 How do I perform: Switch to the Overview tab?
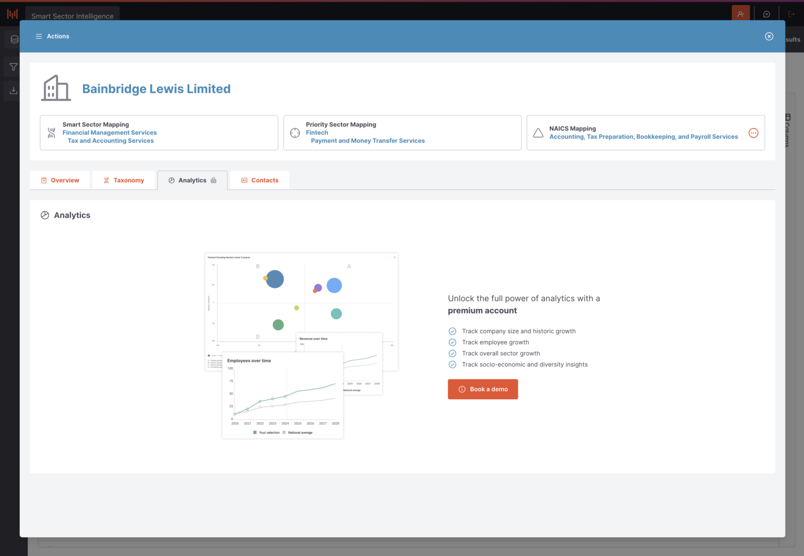click(x=60, y=180)
